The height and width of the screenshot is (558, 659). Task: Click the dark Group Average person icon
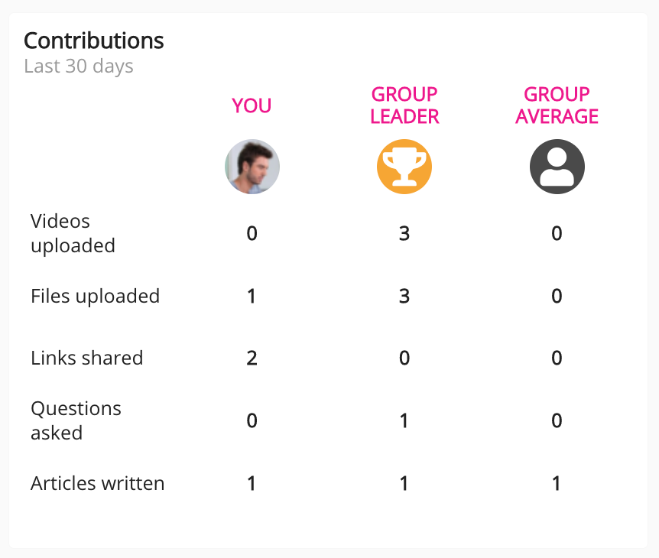click(x=557, y=167)
